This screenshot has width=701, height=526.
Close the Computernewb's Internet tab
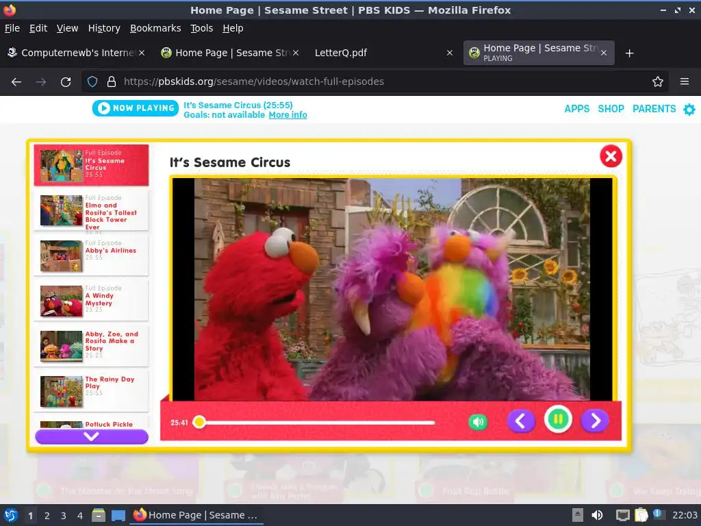click(141, 53)
